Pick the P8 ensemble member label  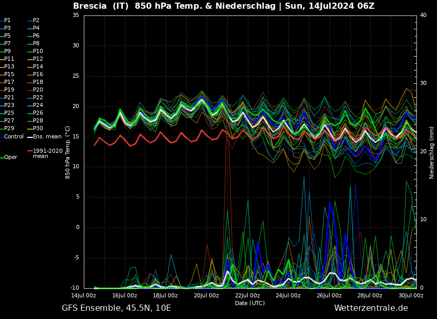[36, 44]
